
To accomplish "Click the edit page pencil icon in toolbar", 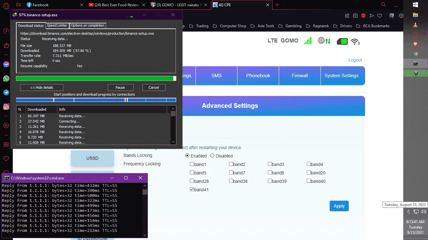I will coord(347,16).
